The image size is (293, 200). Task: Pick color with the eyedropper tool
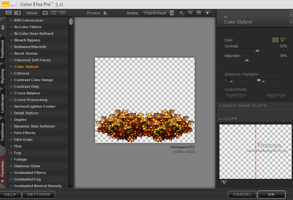coord(283,40)
